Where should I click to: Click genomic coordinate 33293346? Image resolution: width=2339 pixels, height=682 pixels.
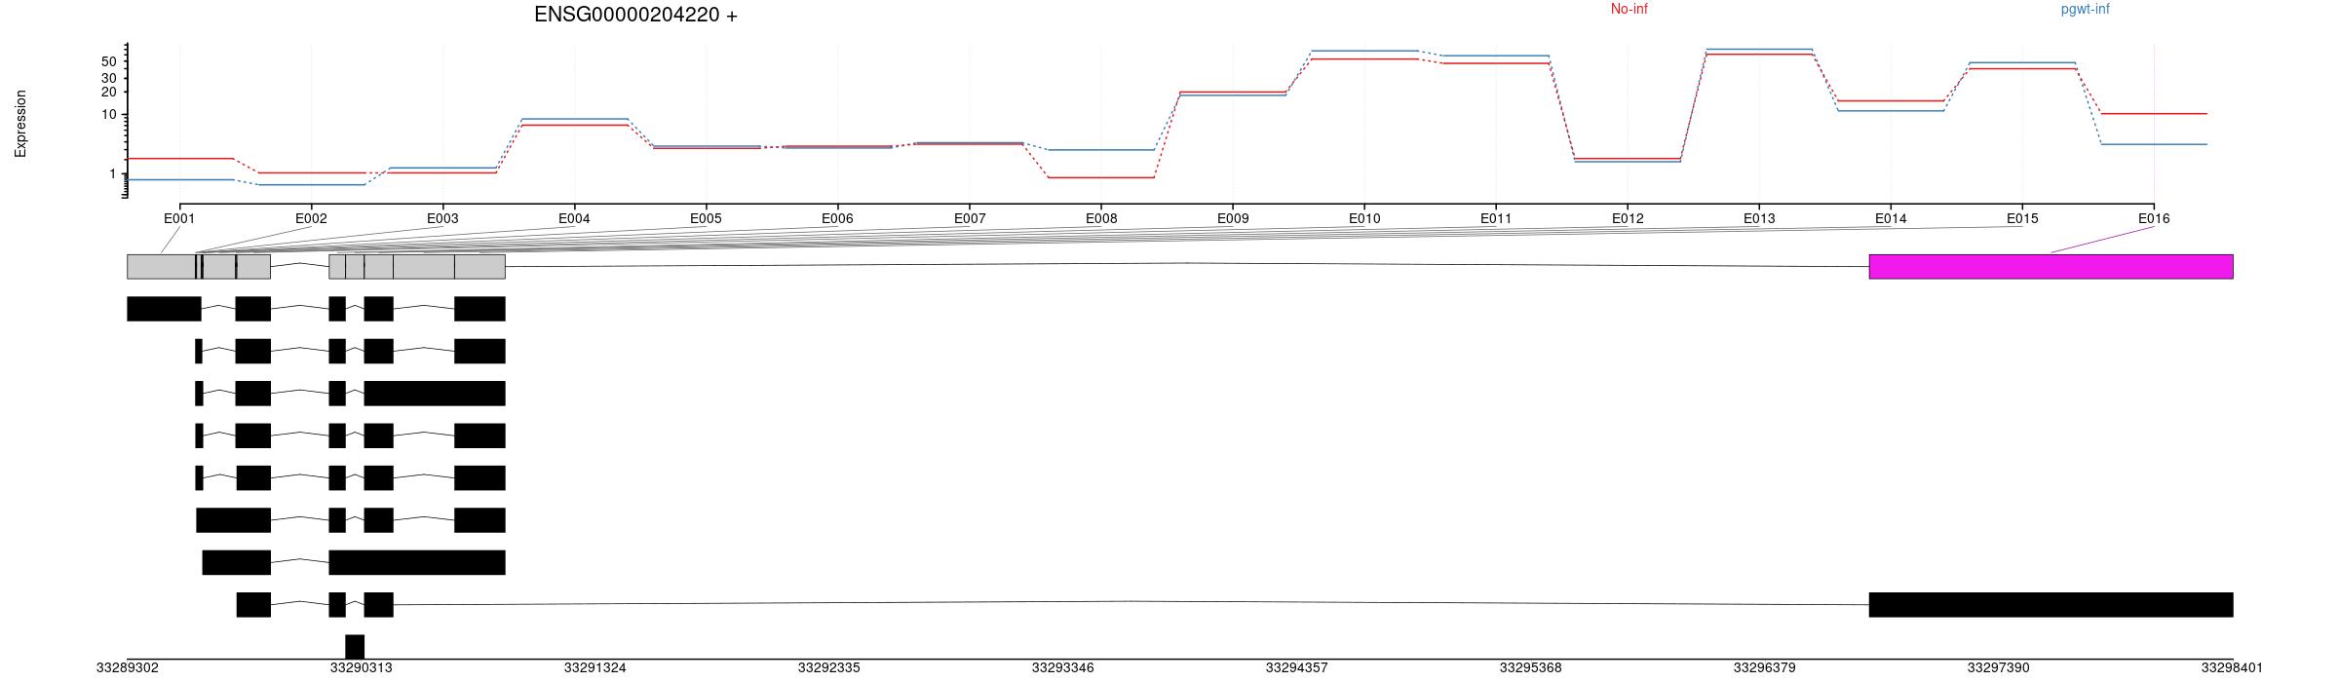tap(1062, 668)
